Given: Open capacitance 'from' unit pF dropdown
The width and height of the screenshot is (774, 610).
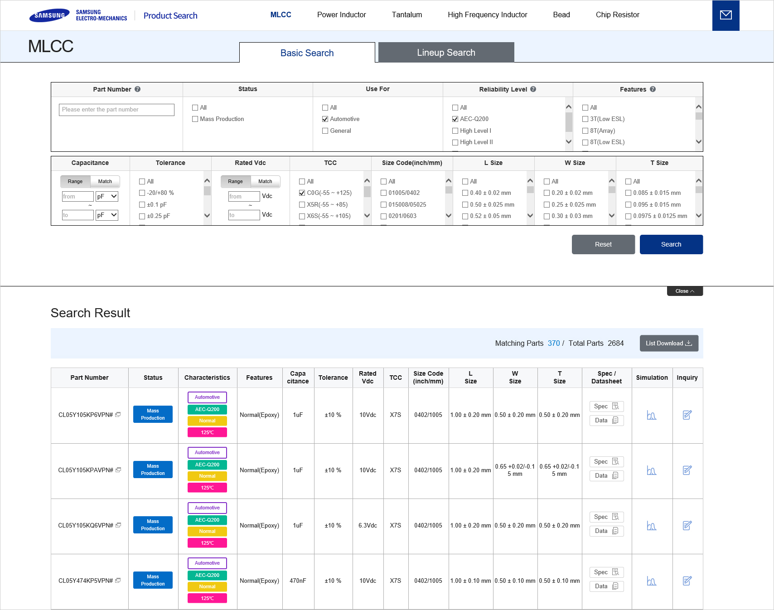Looking at the screenshot, I should click(x=107, y=196).
